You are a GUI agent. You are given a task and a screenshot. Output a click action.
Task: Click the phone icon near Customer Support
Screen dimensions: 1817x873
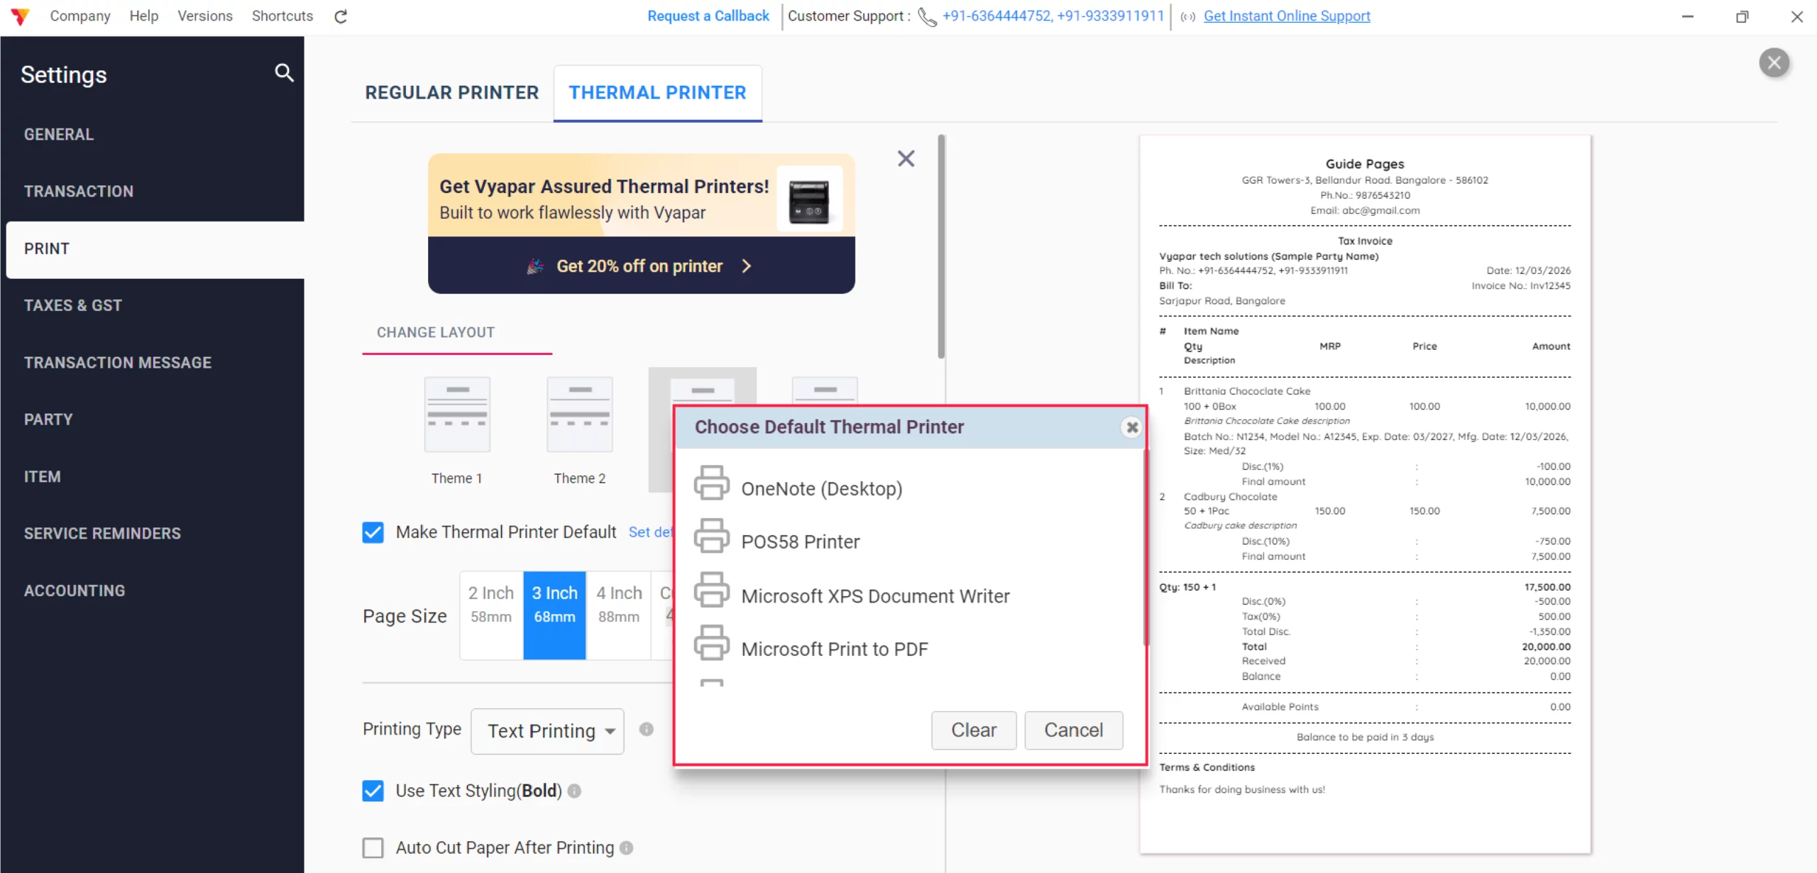(927, 16)
